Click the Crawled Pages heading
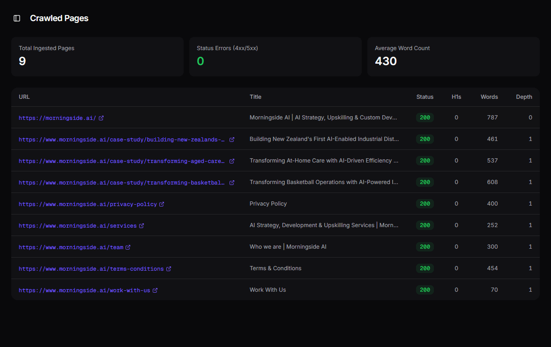551x347 pixels. click(x=59, y=18)
